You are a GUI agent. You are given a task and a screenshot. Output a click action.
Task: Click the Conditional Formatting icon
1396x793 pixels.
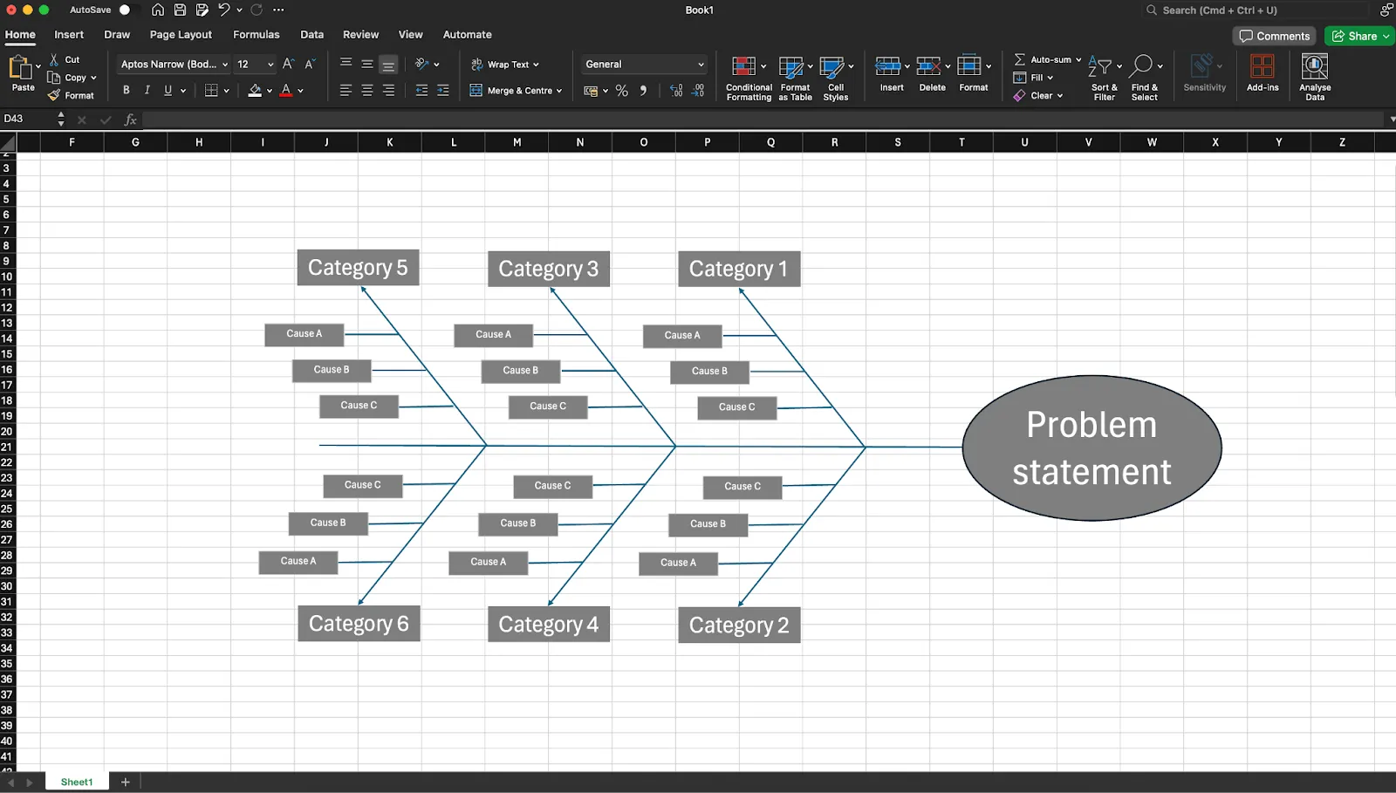click(x=744, y=66)
